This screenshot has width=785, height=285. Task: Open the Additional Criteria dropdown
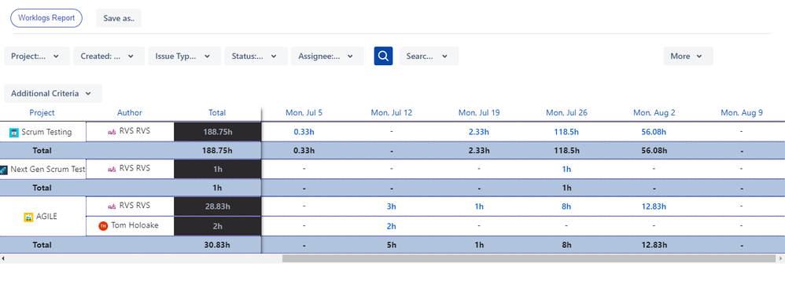53,93
